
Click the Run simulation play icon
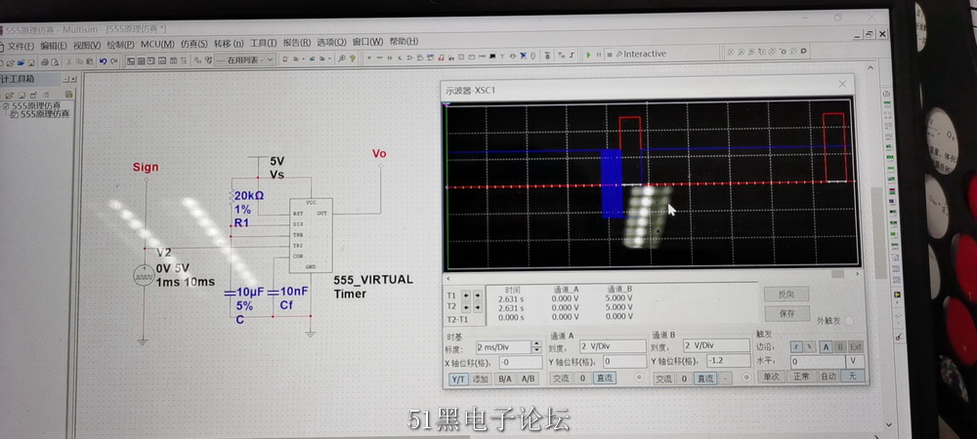(588, 55)
